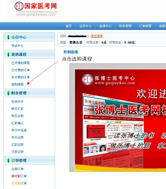Screen dimensions: 166x189
Task: Click 购买点数 sidebar link
Action: [x=17, y=116]
